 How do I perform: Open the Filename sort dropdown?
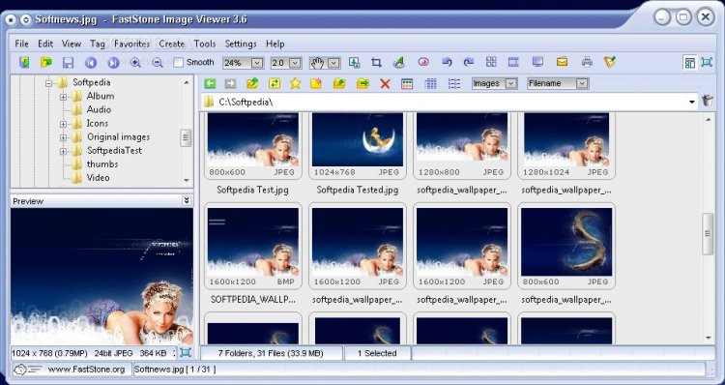(582, 84)
